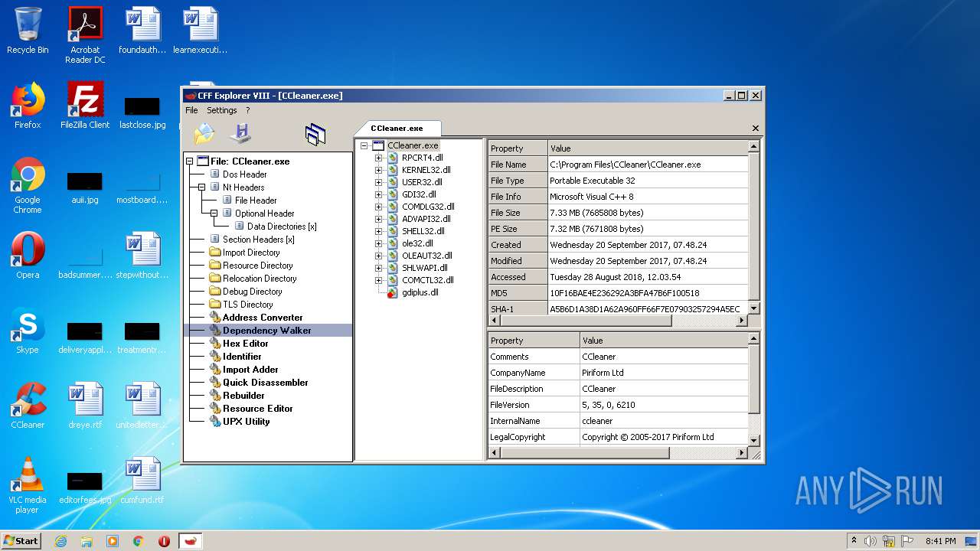Viewport: 980px width, 551px height.
Task: Open TLS Directory folder
Action: (x=247, y=305)
